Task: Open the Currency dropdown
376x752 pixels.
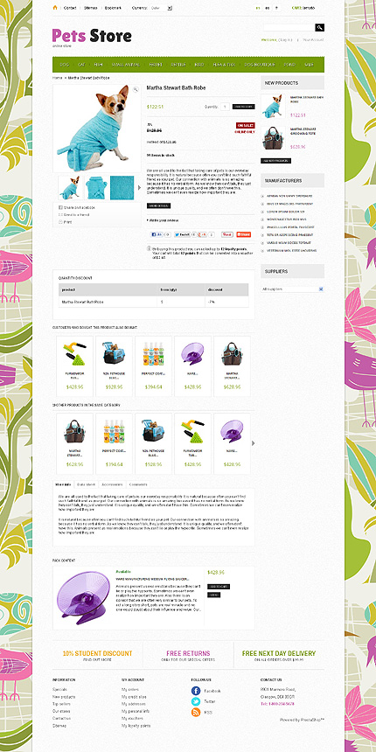Action: pyautogui.click(x=161, y=8)
